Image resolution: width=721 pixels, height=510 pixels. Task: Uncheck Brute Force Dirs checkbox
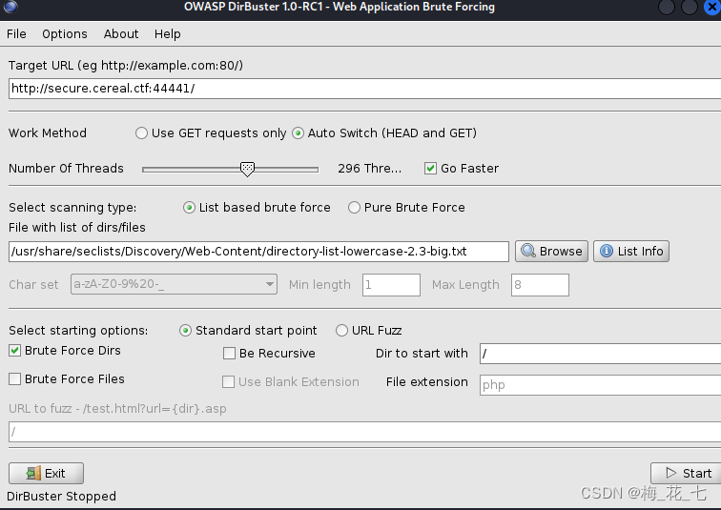tap(14, 351)
